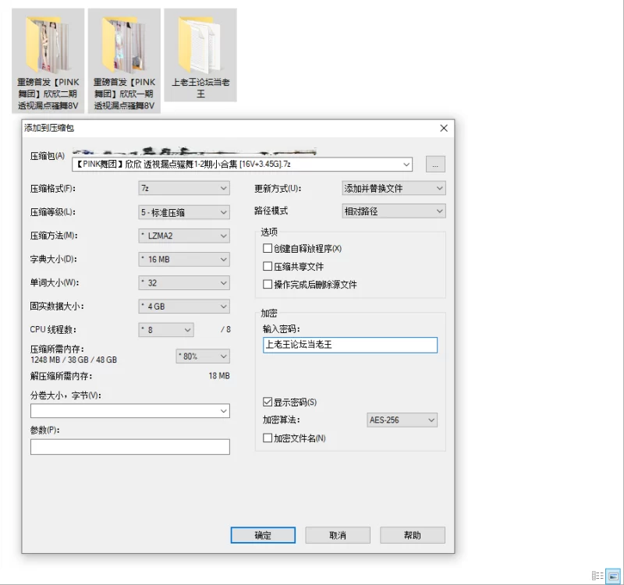This screenshot has width=624, height=585.
Task: Open the 压缩格式 7z dropdown
Action: click(x=184, y=188)
